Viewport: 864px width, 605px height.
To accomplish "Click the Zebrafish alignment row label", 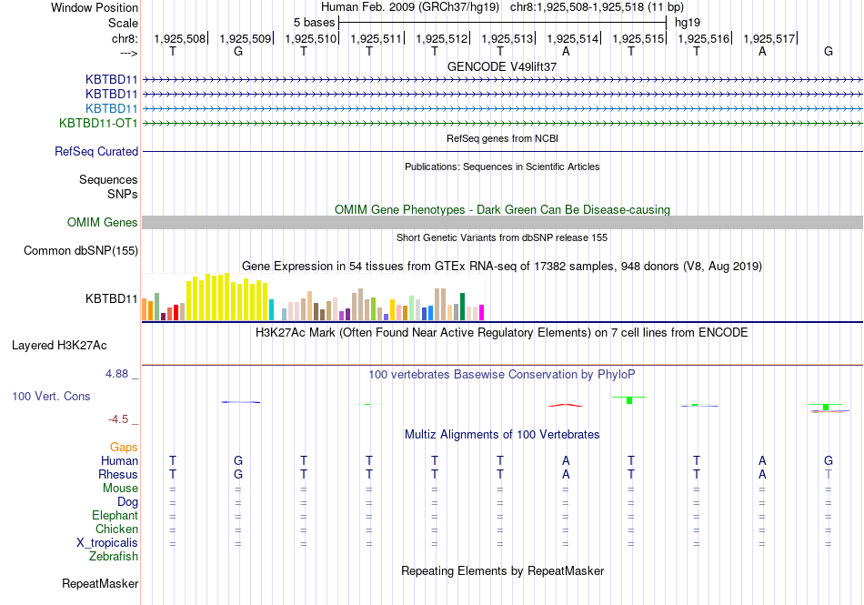I will [114, 557].
